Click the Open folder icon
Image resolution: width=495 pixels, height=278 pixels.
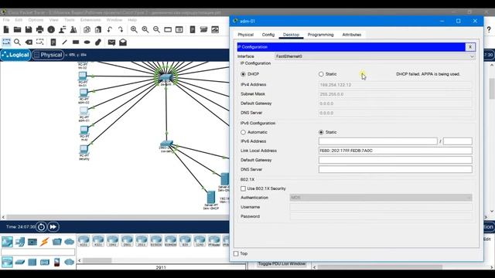click(x=17, y=29)
